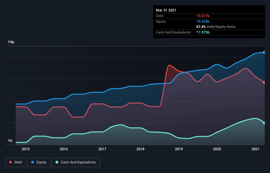
Task: Select the Cash endpoint marker on chart
Action: (x=264, y=123)
